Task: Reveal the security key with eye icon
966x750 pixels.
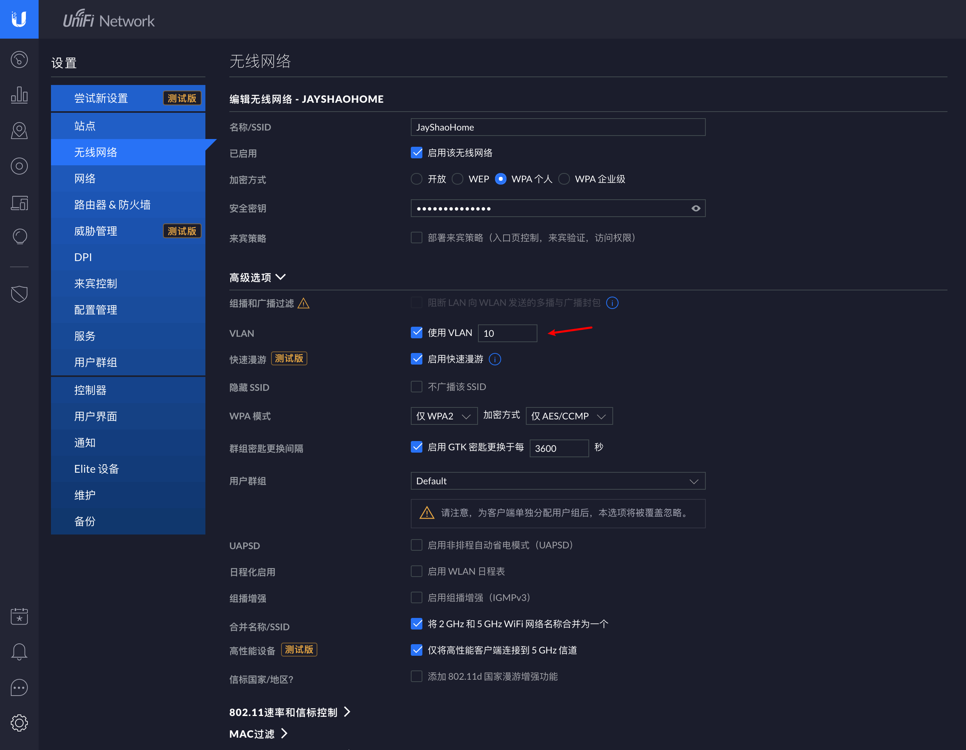Action: pos(695,209)
